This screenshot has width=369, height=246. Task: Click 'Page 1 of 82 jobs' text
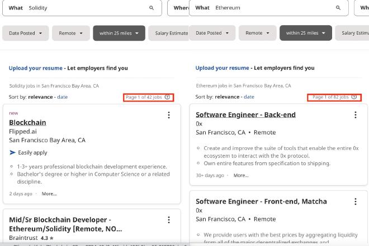click(x=330, y=97)
